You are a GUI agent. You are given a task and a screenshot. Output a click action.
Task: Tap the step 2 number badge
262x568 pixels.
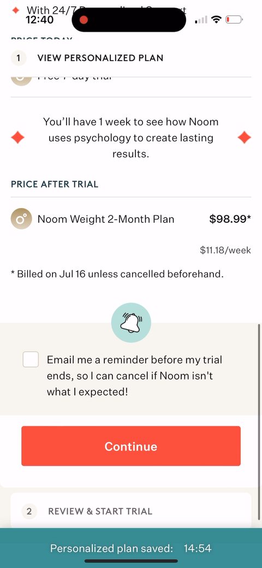(29, 512)
